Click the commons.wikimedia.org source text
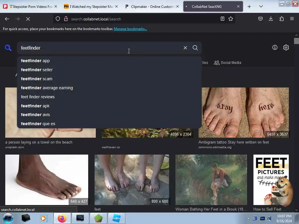 (x=215, y=147)
